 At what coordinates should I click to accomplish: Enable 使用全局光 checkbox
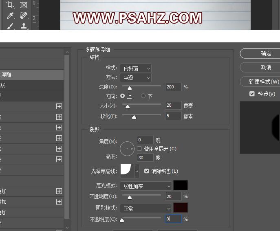(139, 149)
